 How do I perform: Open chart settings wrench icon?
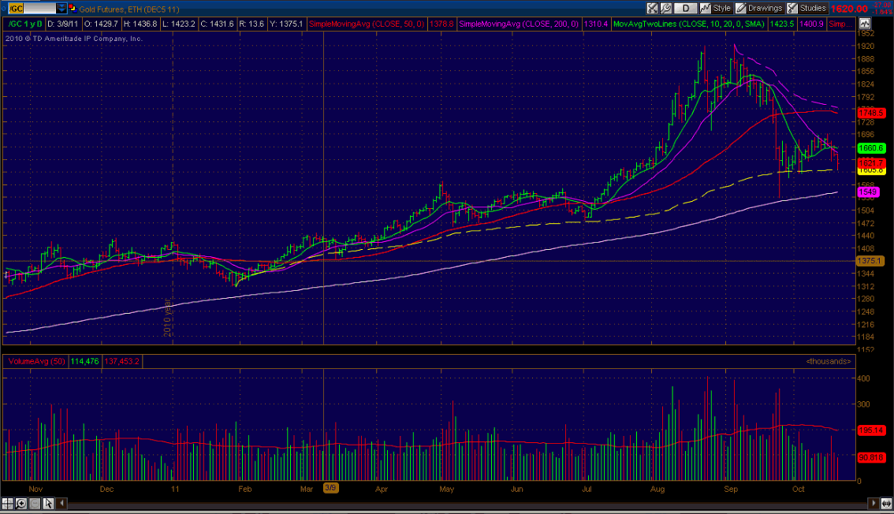click(666, 8)
